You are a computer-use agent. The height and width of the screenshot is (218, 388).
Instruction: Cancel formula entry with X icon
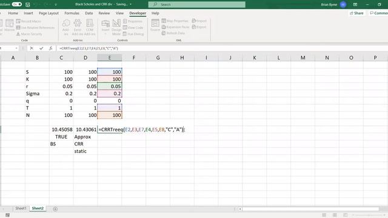32,48
